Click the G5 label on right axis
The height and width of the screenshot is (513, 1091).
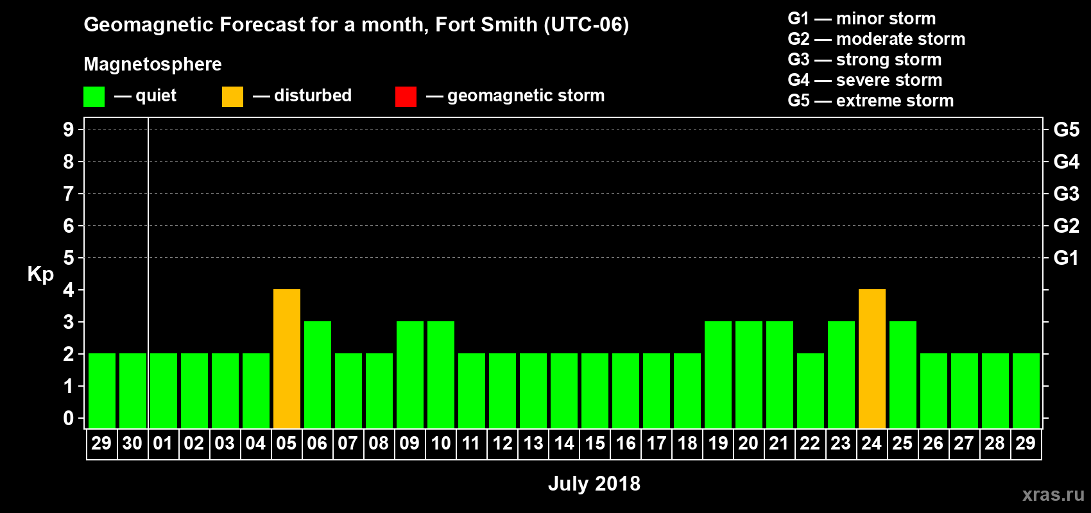pyautogui.click(x=1067, y=130)
